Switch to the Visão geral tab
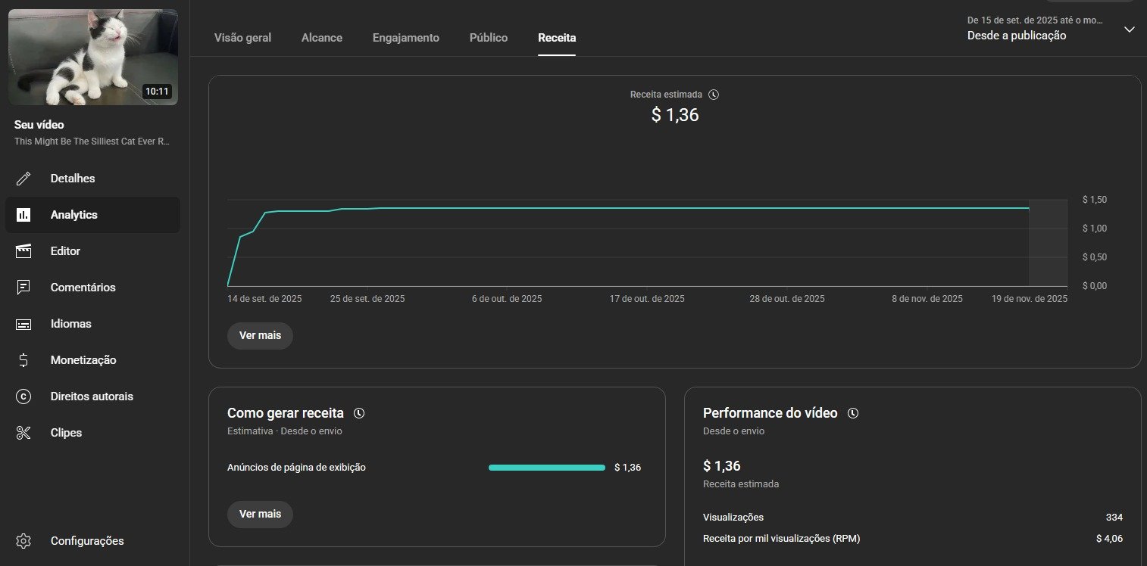The height and width of the screenshot is (566, 1147). tap(242, 38)
